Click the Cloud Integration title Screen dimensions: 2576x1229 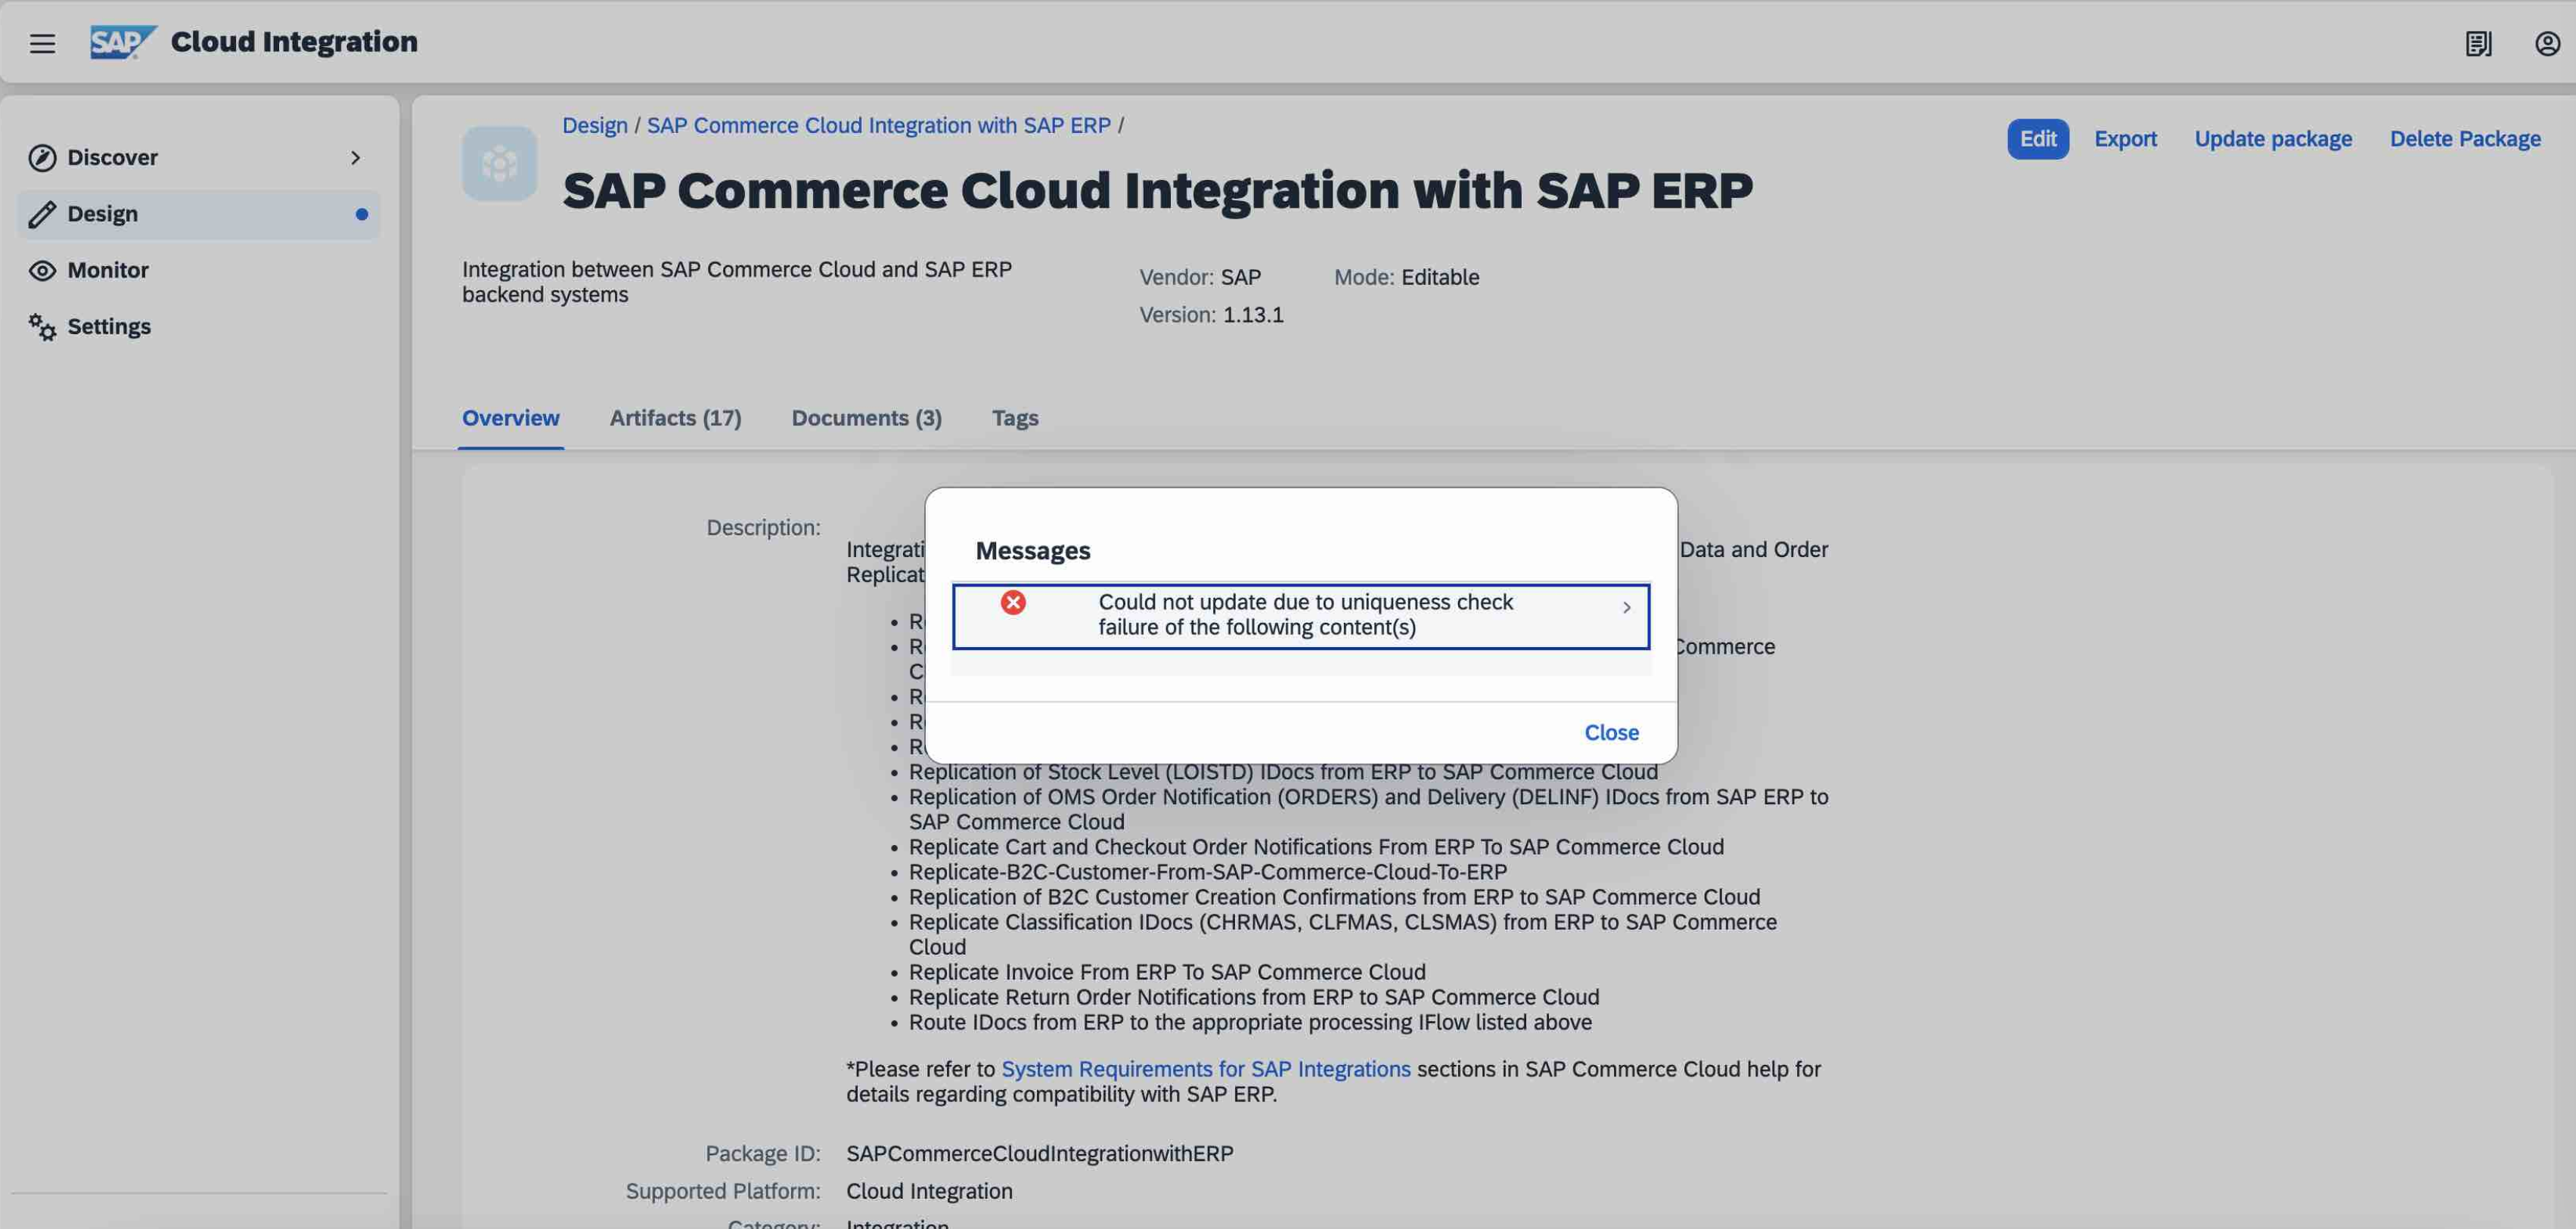(x=294, y=42)
